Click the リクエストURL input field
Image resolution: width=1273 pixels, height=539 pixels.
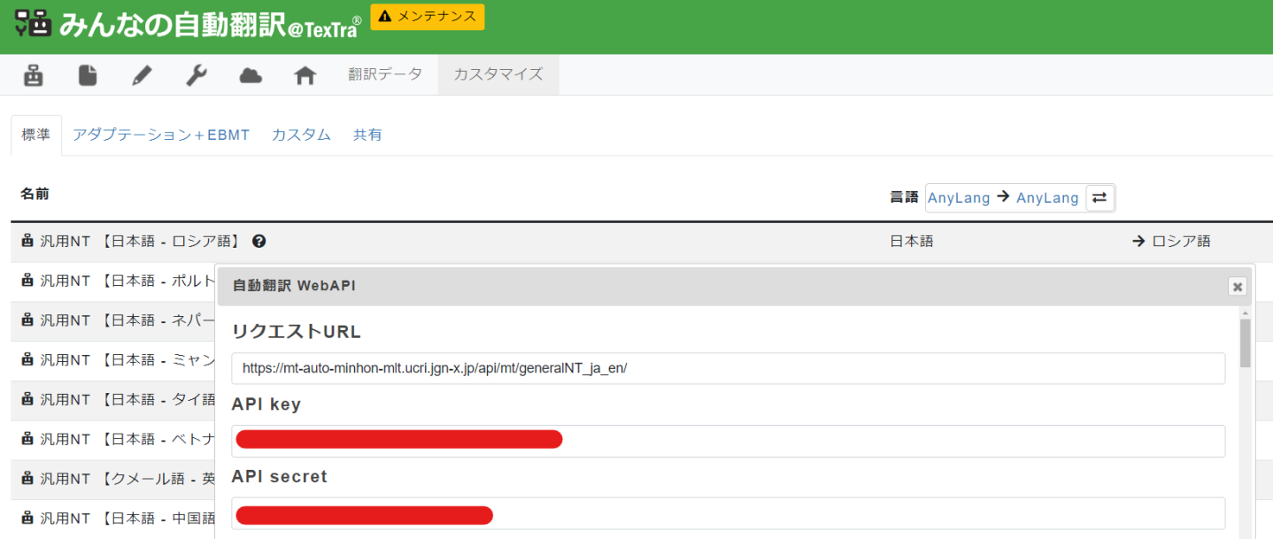click(729, 368)
